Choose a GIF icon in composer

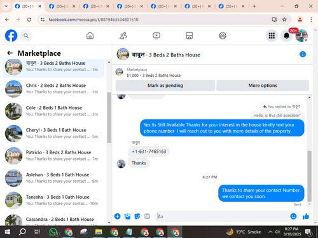(x=147, y=216)
